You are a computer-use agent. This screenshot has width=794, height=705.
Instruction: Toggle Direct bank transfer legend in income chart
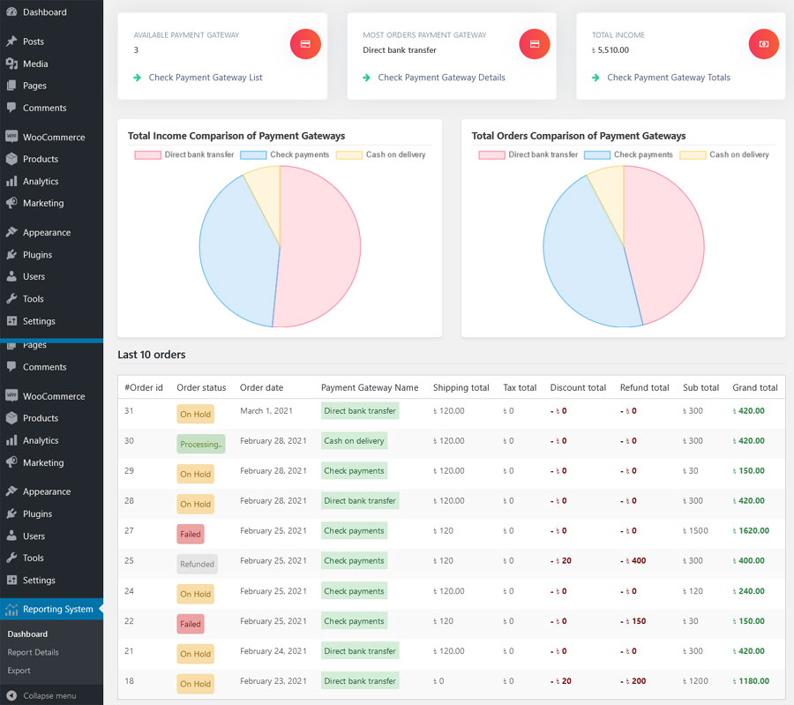point(184,154)
